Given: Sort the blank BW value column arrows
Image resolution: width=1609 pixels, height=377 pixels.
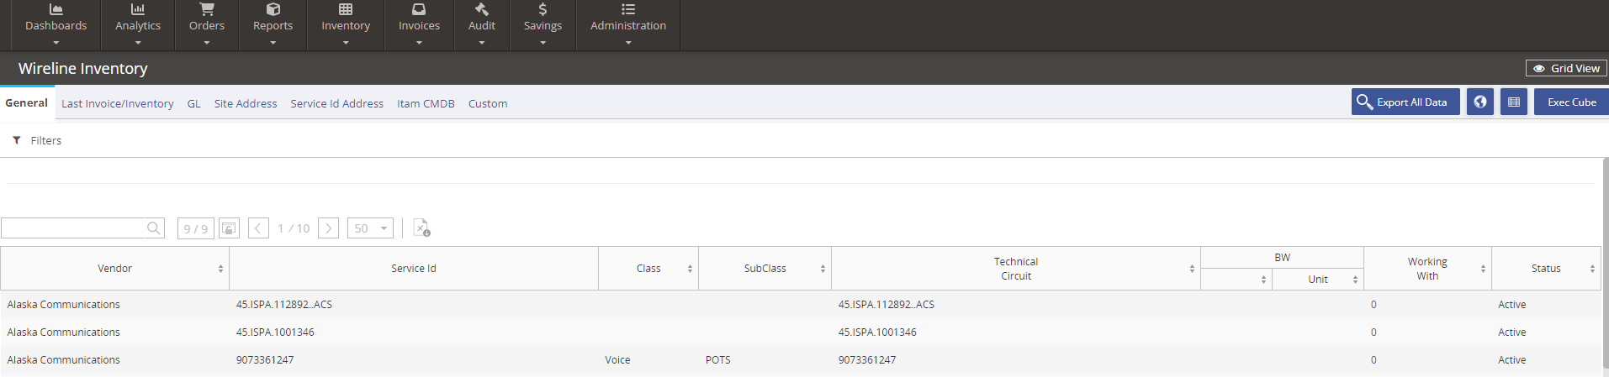Looking at the screenshot, I should click(x=1263, y=280).
